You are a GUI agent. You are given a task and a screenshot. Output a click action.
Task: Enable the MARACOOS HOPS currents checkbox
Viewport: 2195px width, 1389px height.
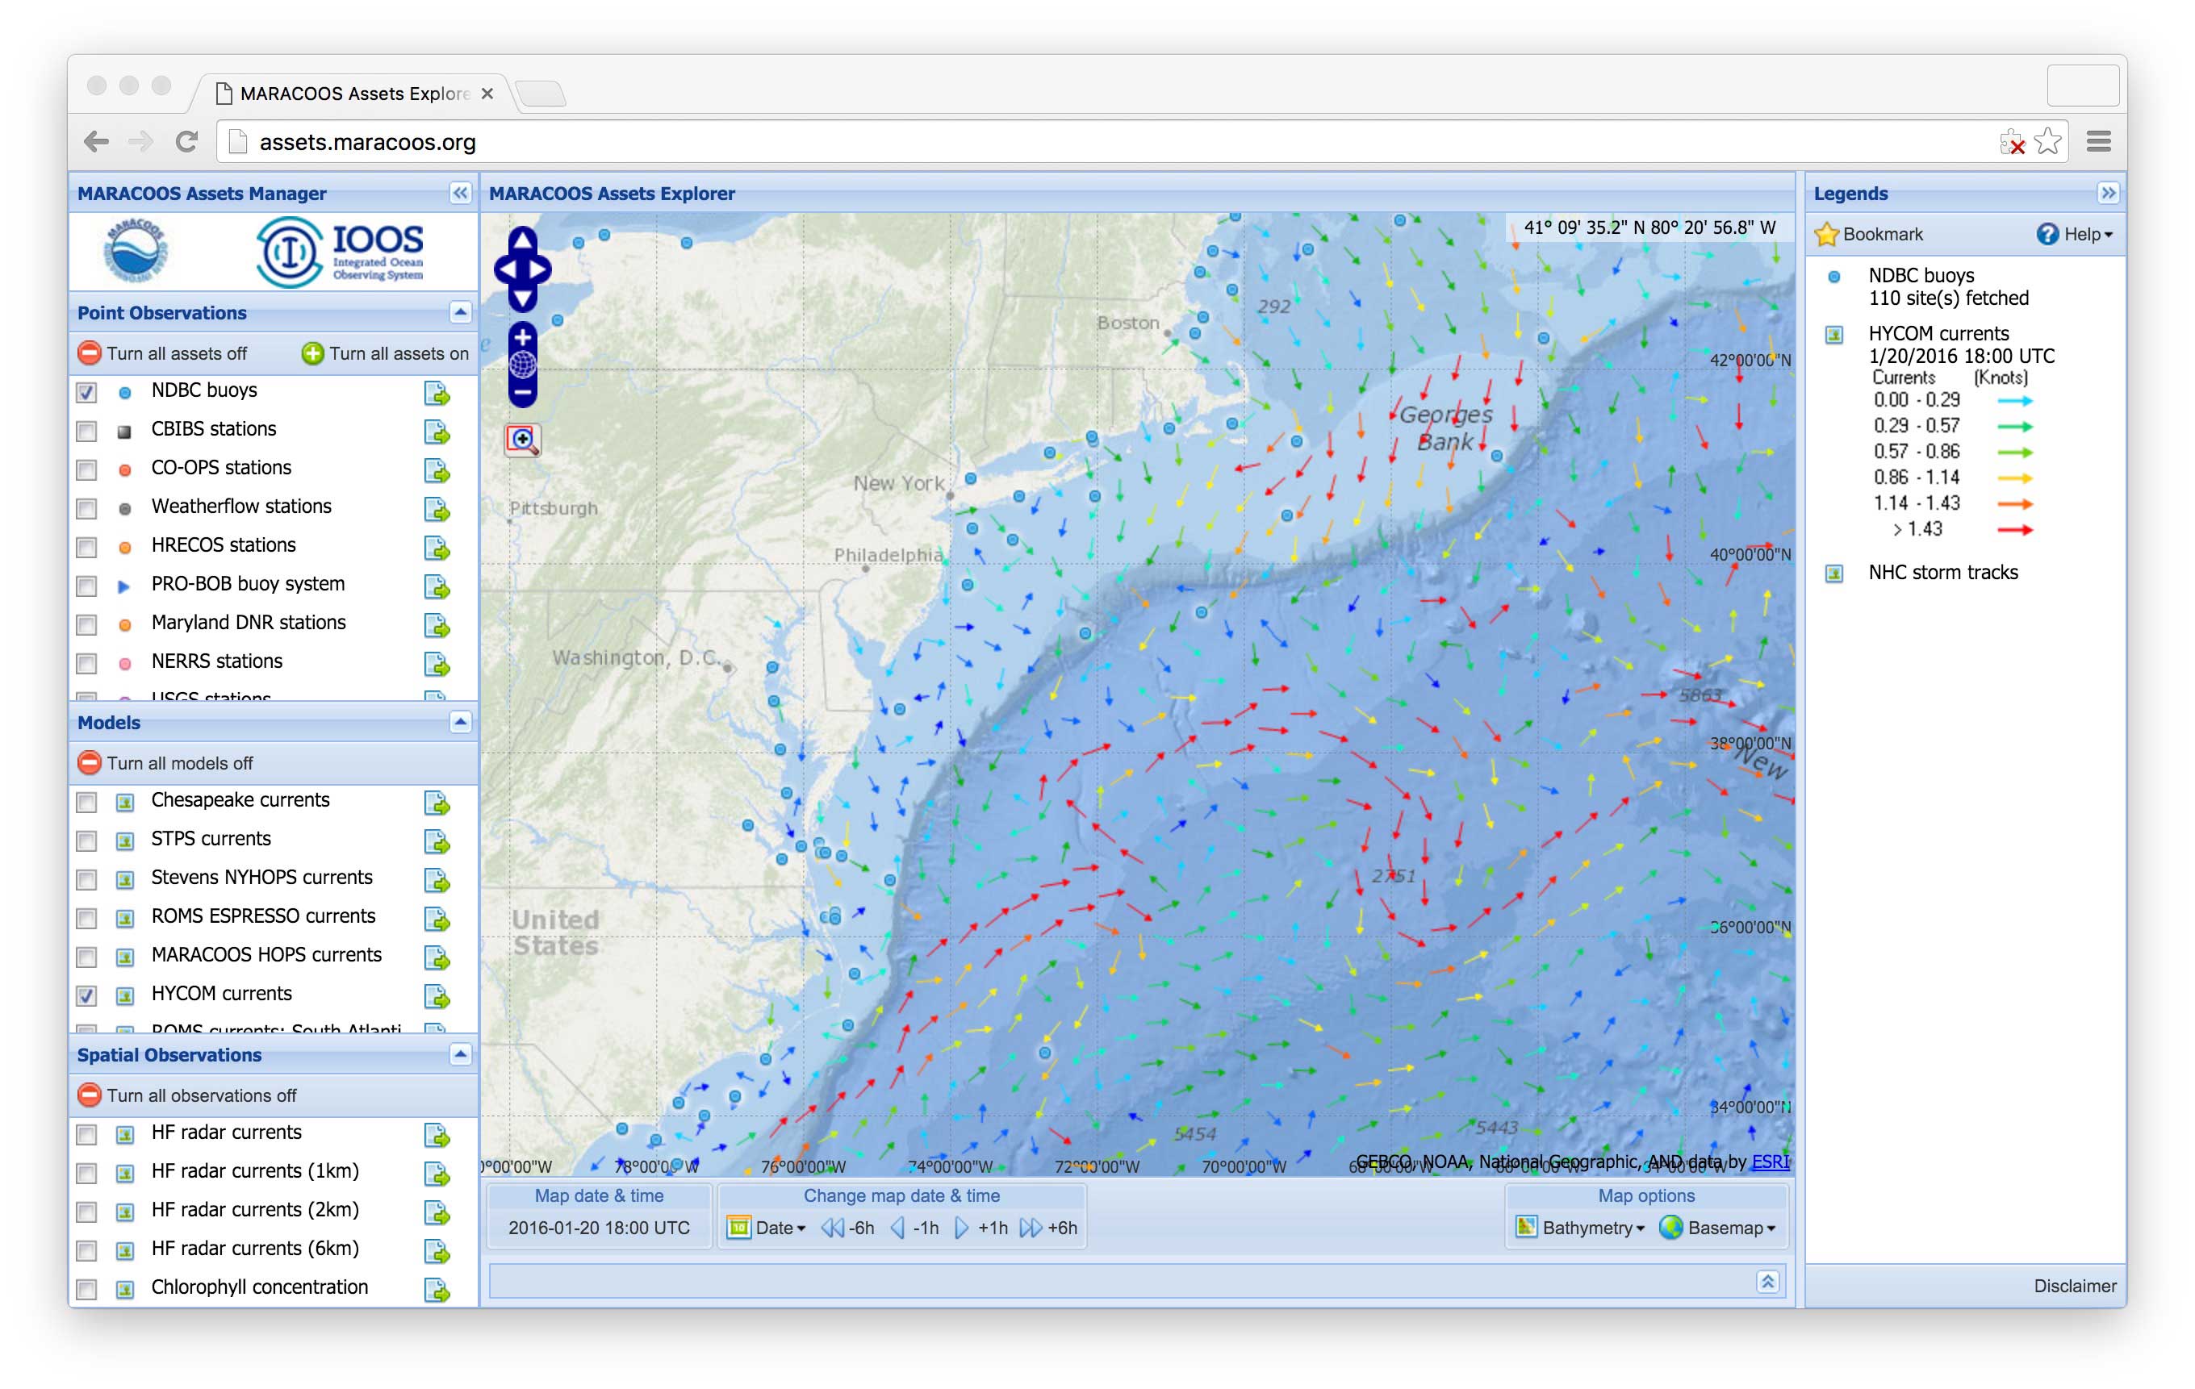click(86, 957)
